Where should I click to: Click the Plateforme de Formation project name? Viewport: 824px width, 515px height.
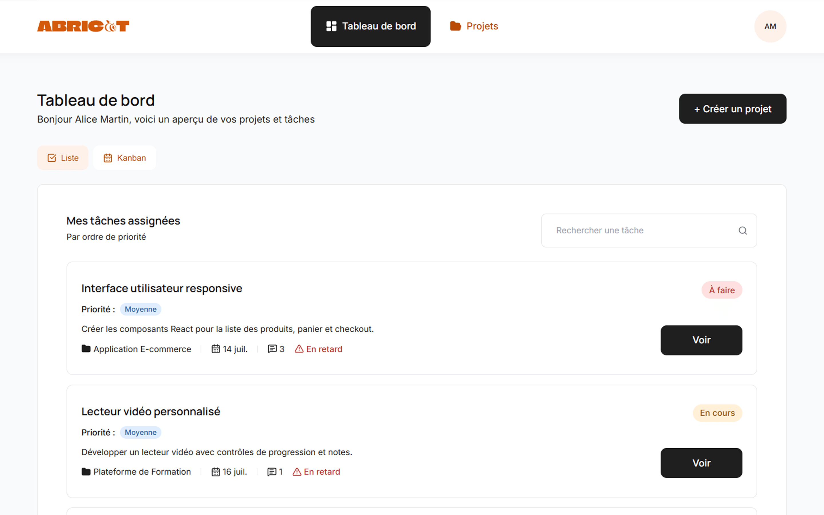click(x=142, y=472)
